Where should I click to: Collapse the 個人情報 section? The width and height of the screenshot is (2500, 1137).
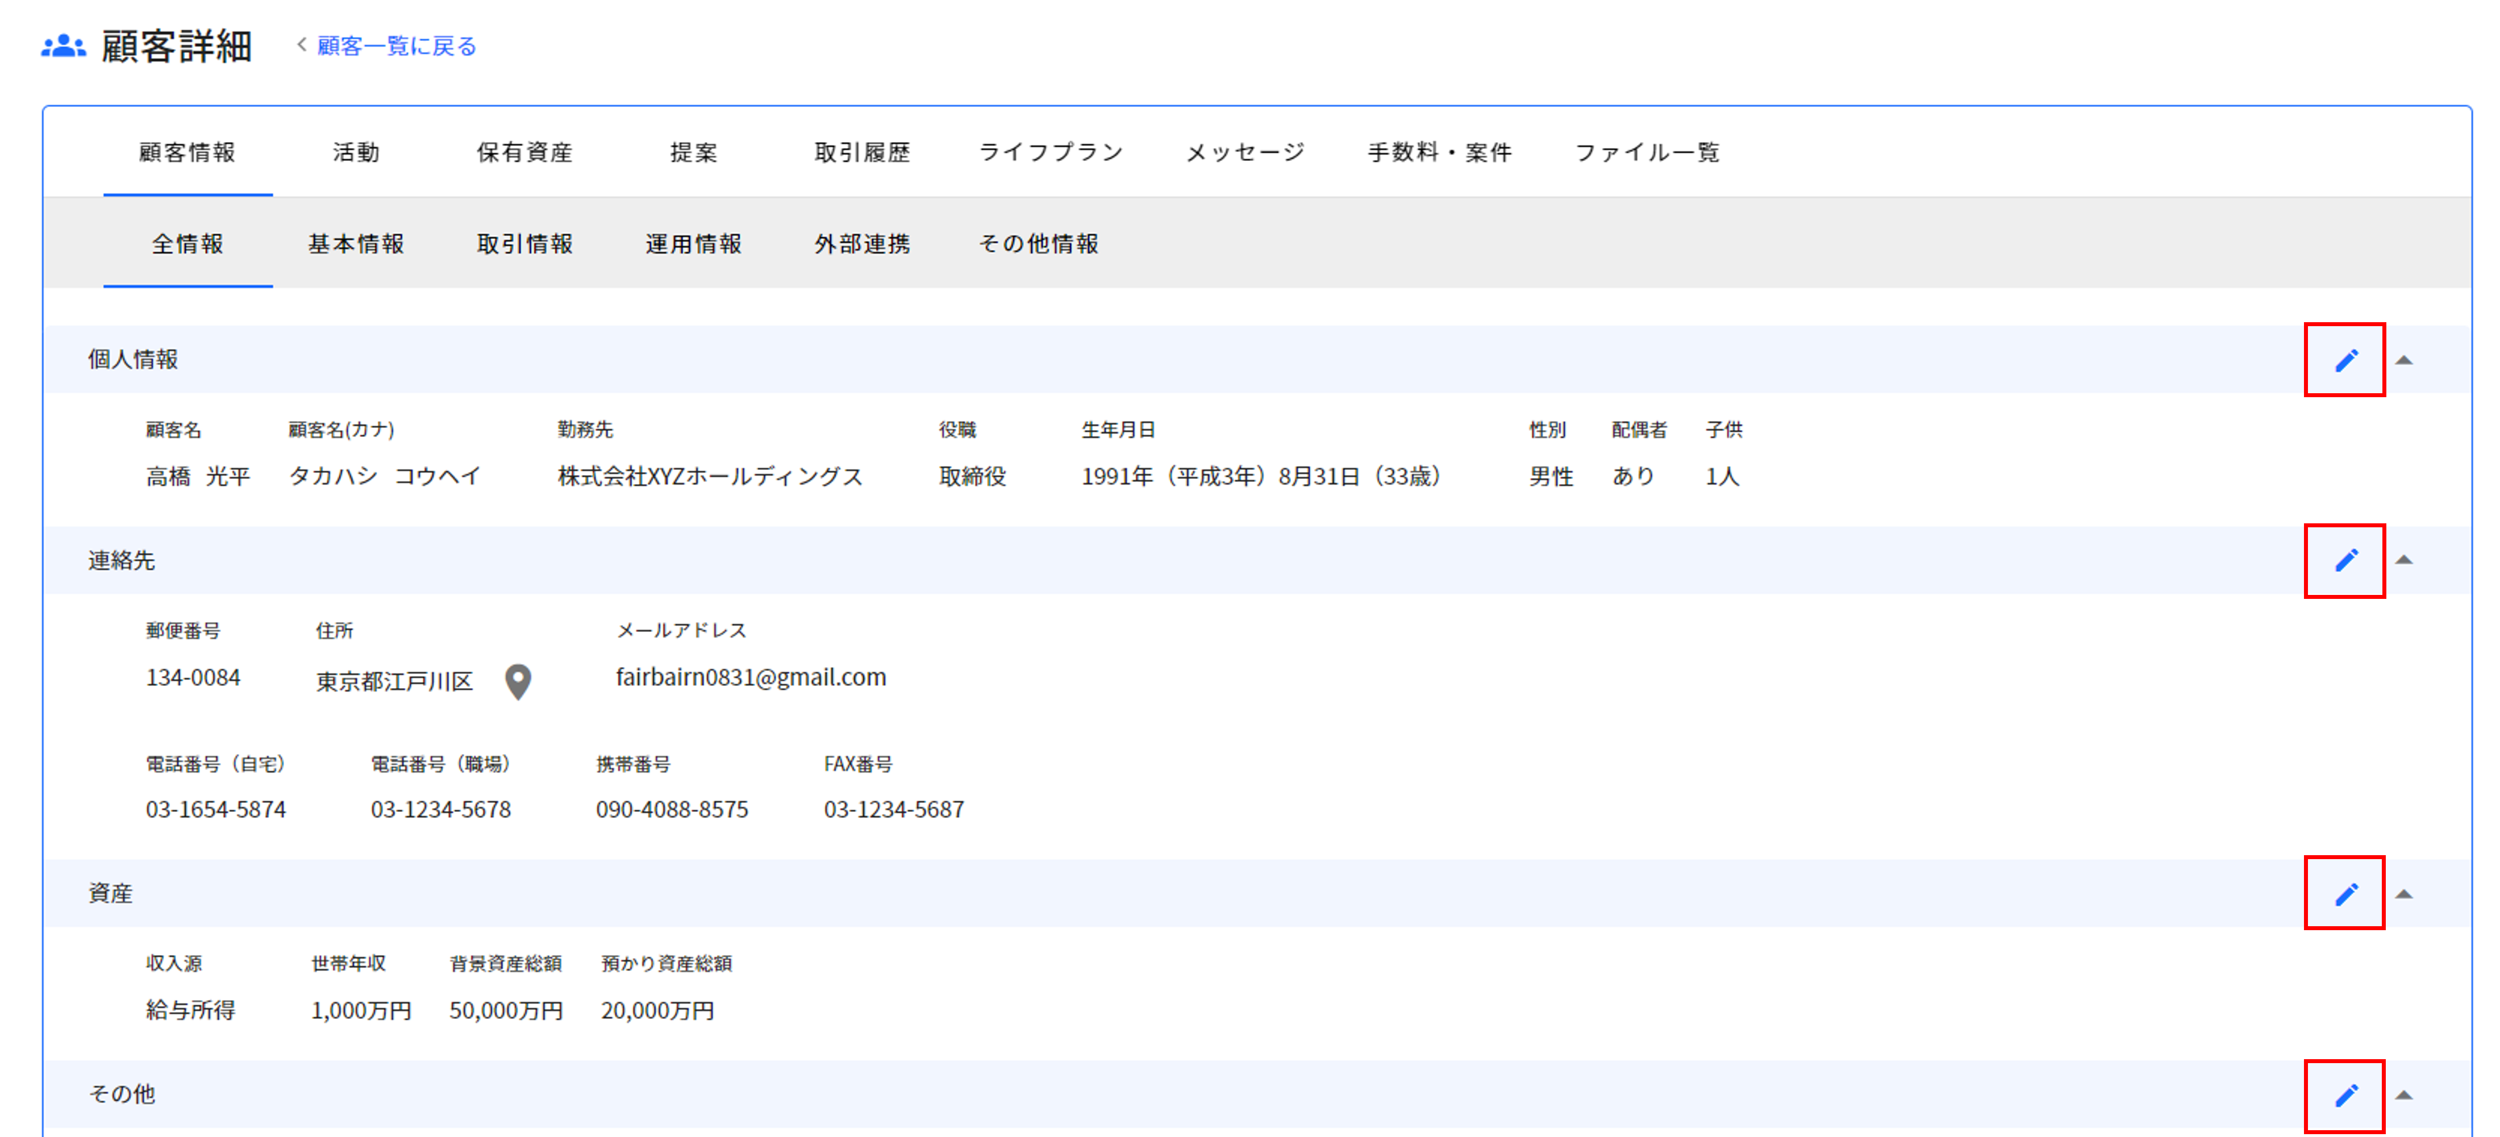2404,360
